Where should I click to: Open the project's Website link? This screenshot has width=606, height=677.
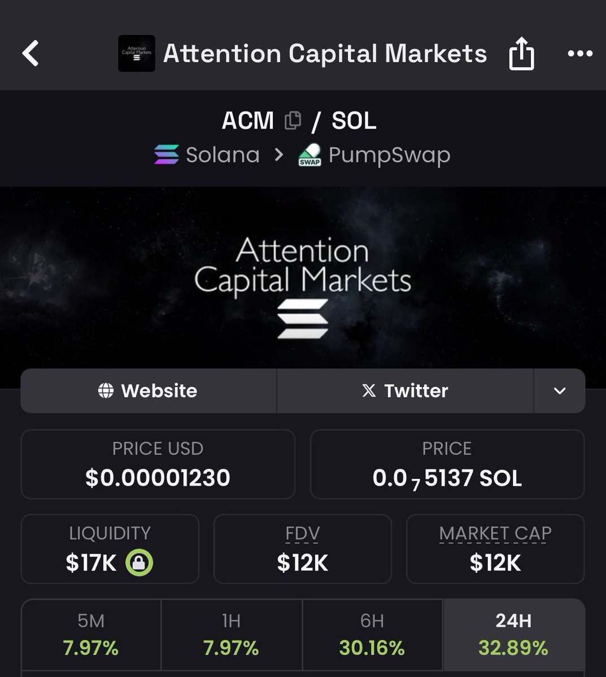click(149, 390)
